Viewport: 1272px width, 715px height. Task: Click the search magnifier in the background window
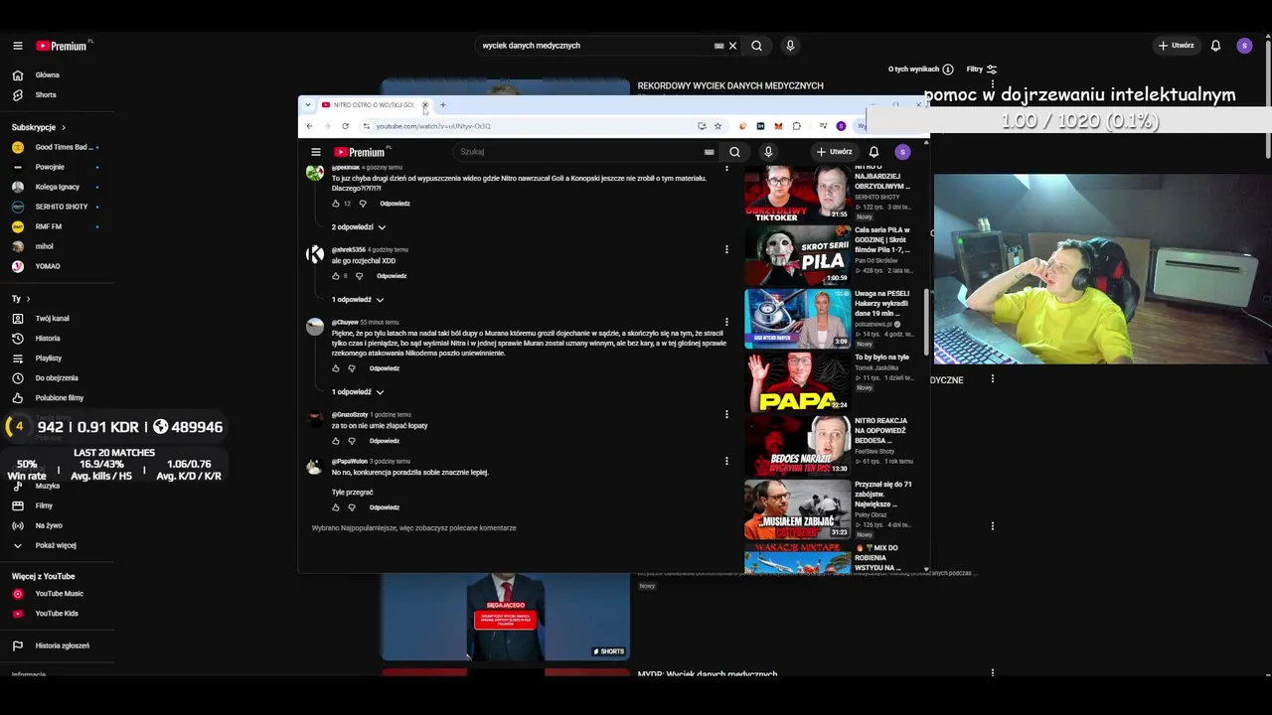point(756,46)
